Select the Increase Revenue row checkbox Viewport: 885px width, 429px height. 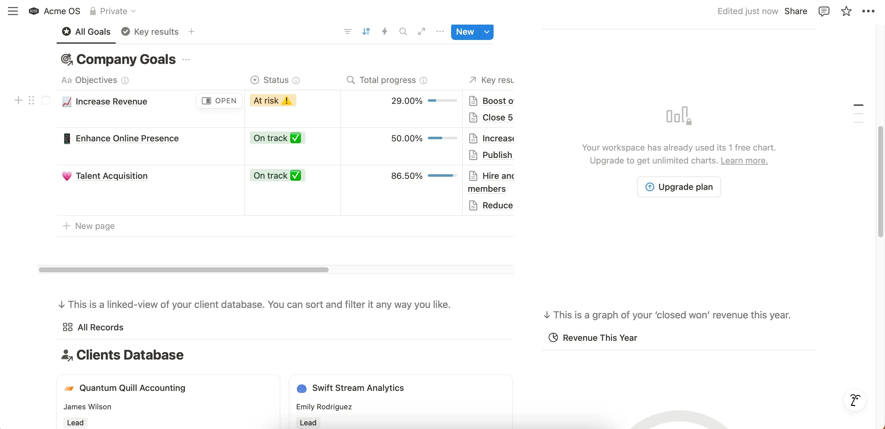pos(45,100)
